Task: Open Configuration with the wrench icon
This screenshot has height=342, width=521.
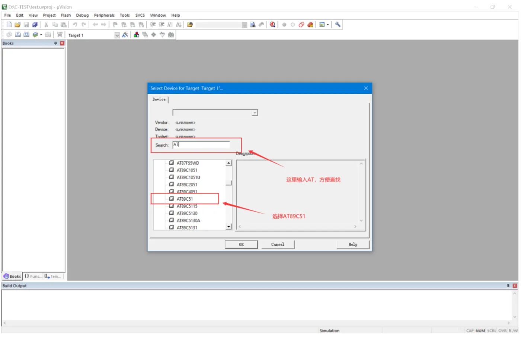Action: [x=338, y=25]
